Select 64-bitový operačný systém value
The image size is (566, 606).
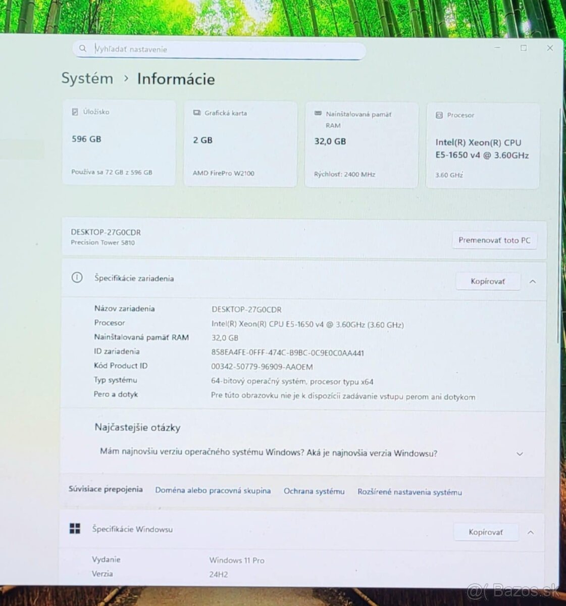(x=292, y=382)
